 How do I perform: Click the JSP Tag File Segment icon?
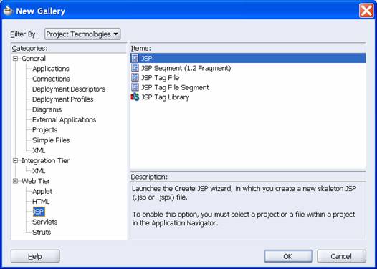pyautogui.click(x=135, y=87)
